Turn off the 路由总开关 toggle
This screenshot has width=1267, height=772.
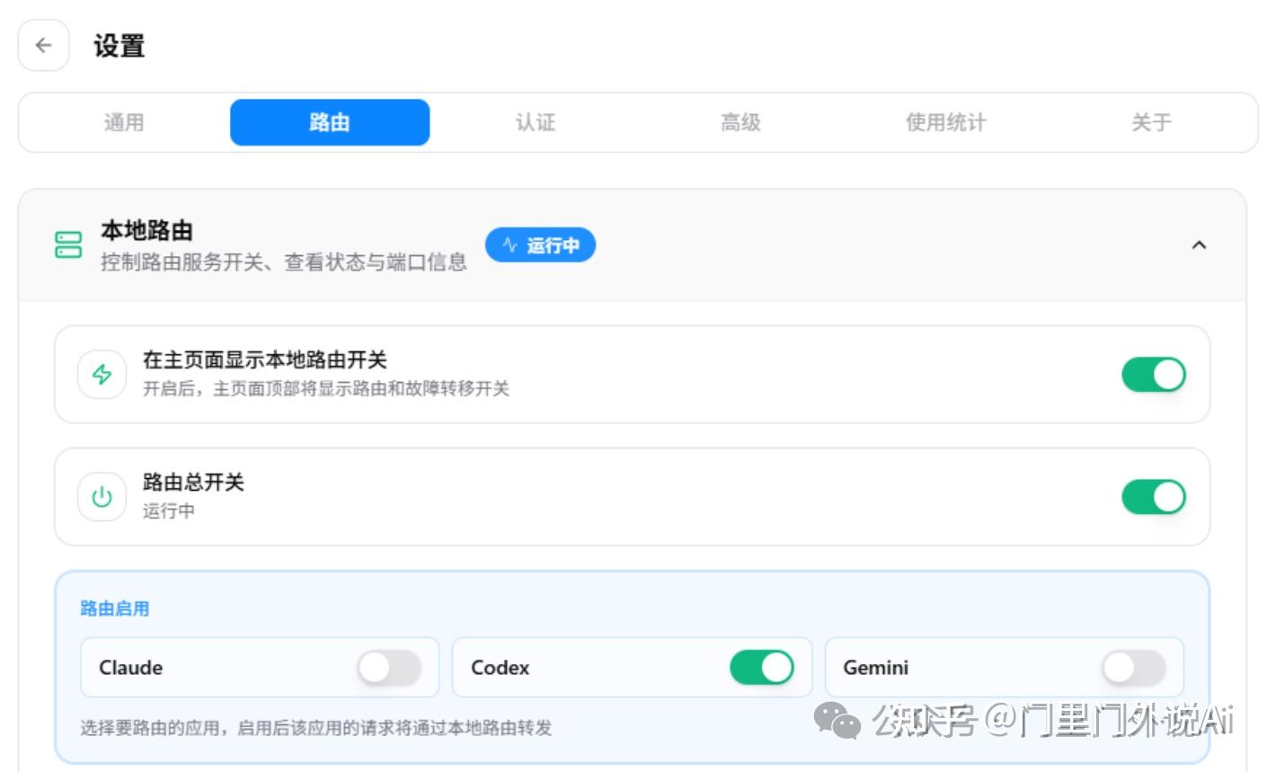coord(1154,497)
